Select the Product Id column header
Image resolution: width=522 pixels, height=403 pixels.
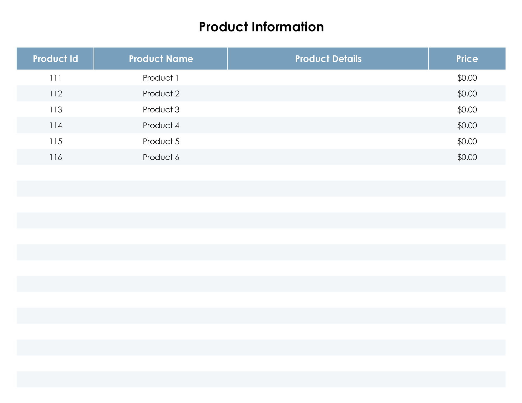point(55,59)
